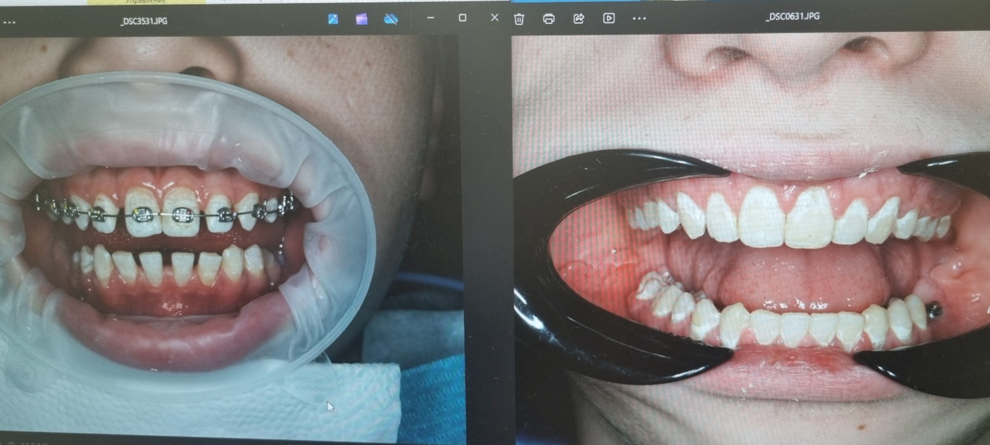Switch to the yellow Управление tab behind
The height and width of the screenshot is (445, 990).
click(x=145, y=2)
